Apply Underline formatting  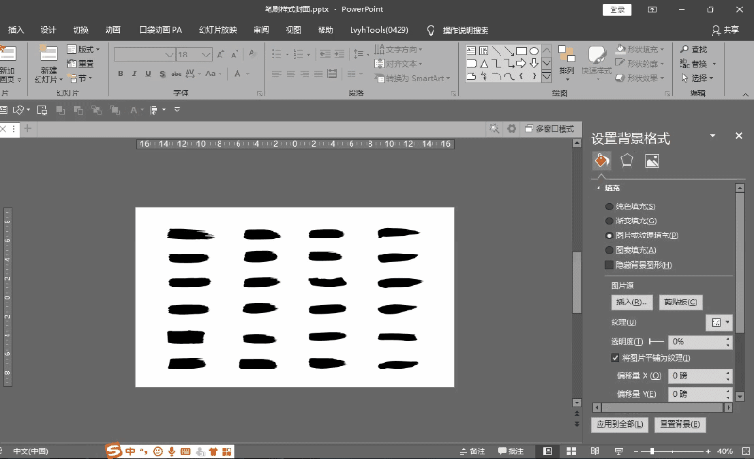coord(148,74)
